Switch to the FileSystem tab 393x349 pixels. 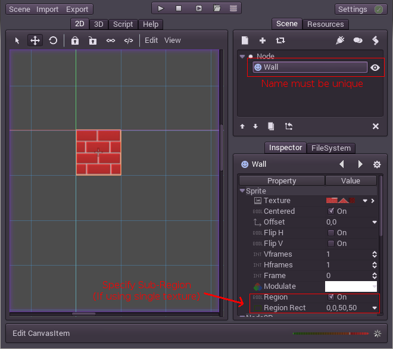(331, 148)
